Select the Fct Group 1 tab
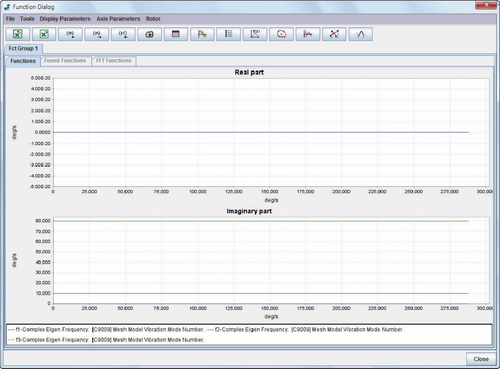500x369 pixels. click(x=23, y=48)
